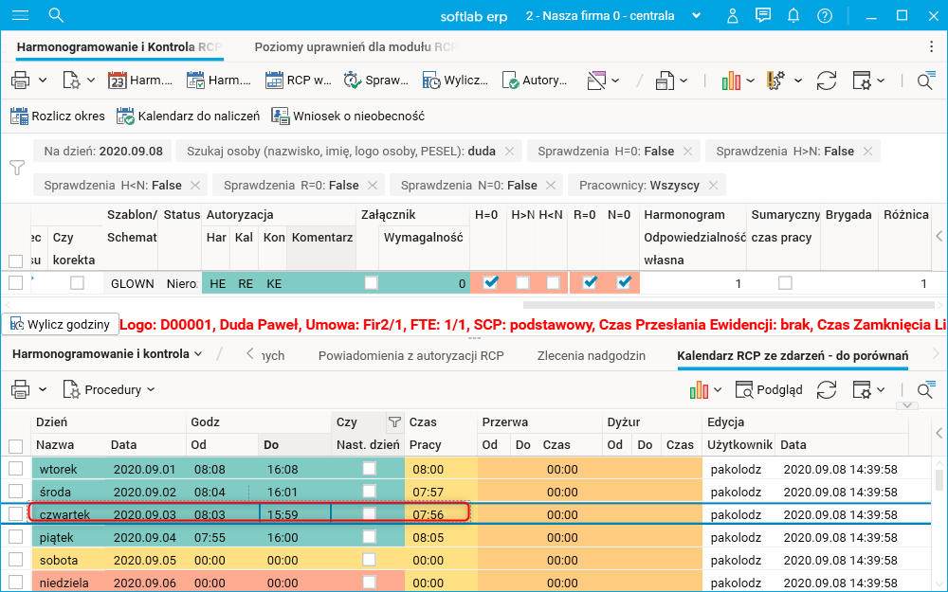
Task: Open the hamburger menu in title bar
Action: click(20, 15)
